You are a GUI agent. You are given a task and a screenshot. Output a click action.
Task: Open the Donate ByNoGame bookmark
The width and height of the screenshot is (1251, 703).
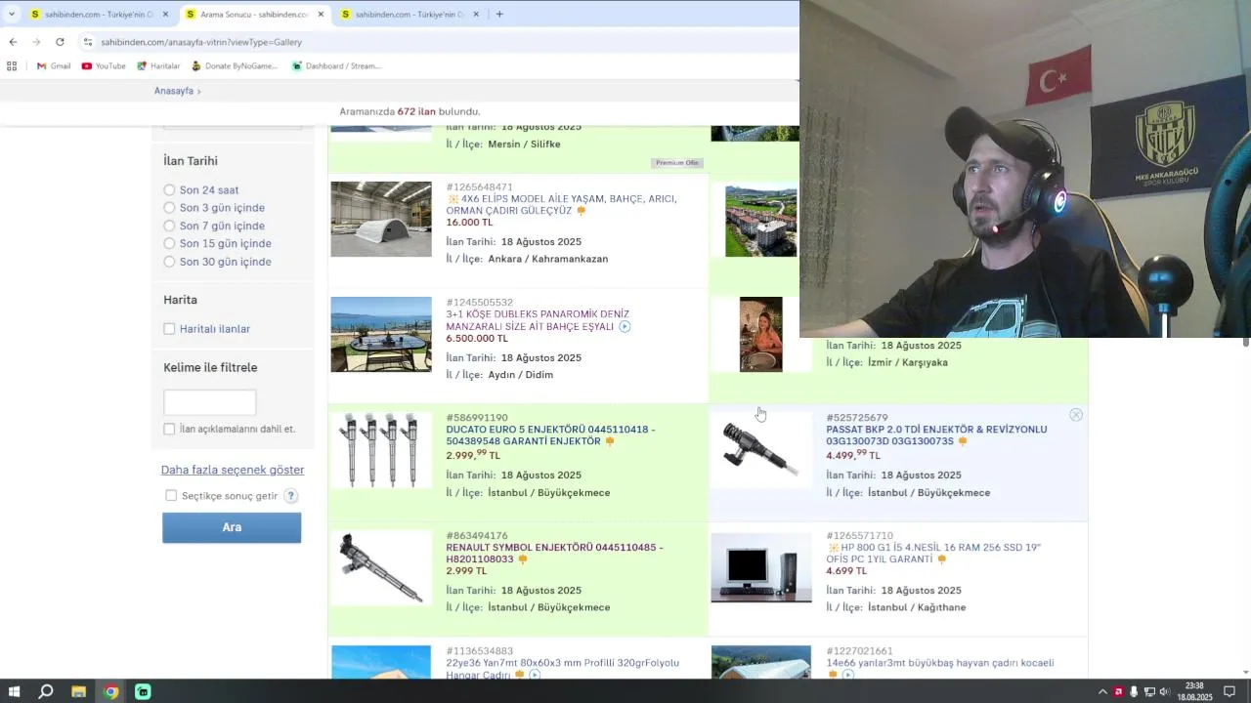(235, 66)
